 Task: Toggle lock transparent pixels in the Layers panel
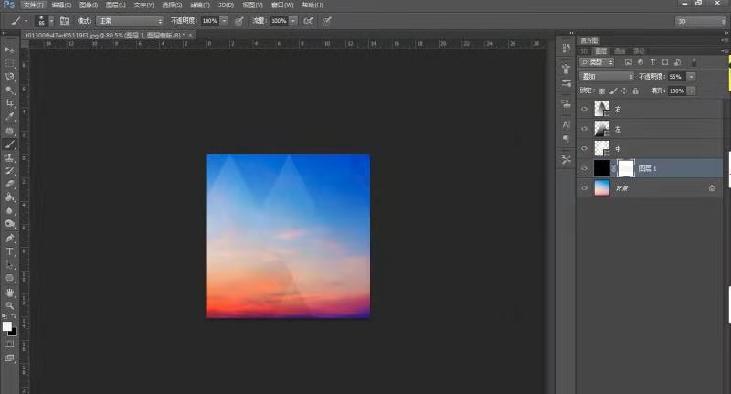[602, 91]
